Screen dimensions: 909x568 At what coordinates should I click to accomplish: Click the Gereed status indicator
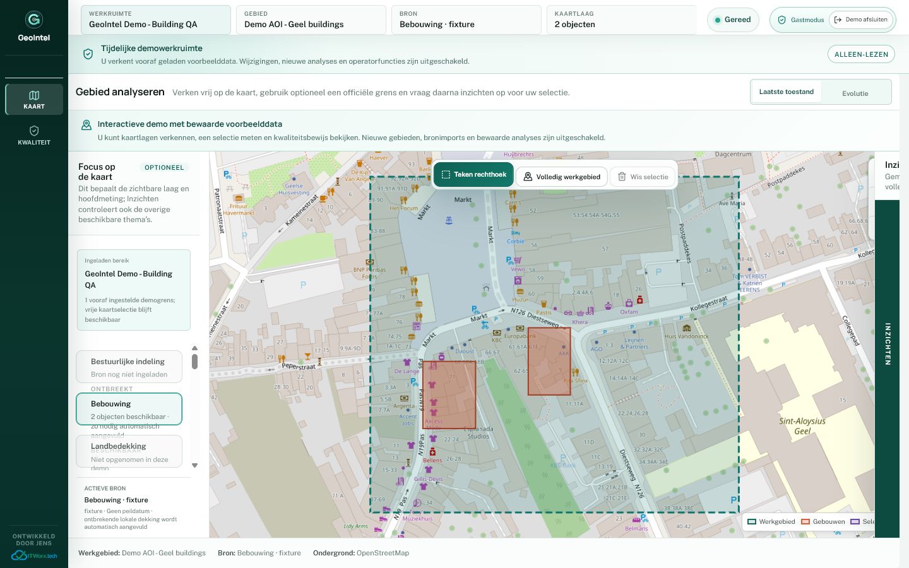[x=733, y=20]
